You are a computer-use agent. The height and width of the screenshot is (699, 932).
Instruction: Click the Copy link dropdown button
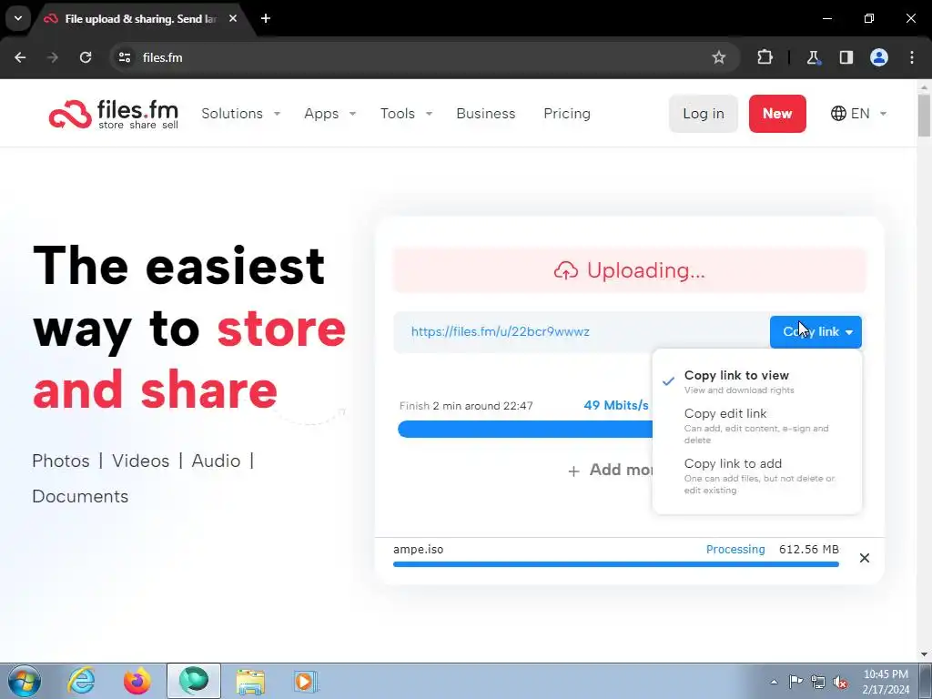(815, 331)
